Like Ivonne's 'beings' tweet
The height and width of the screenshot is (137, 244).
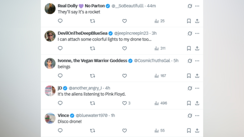(125, 76)
